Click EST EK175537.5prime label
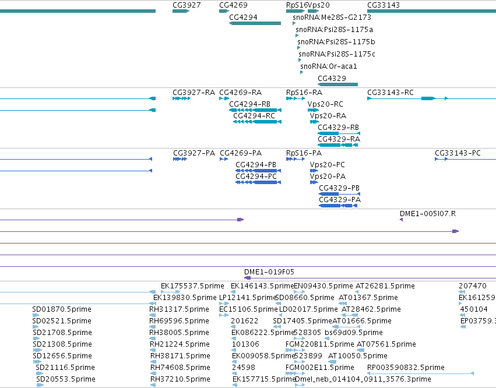 tap(192, 286)
